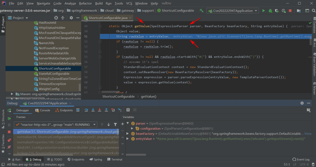
Task: Click the 'gateway' breadcrumb folder
Action: pyautogui.click(x=125, y=11)
